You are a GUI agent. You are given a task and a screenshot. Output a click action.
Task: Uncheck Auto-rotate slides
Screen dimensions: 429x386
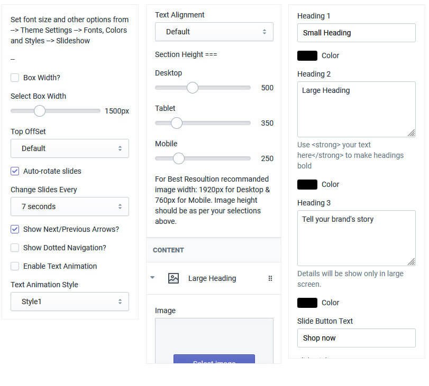click(15, 171)
